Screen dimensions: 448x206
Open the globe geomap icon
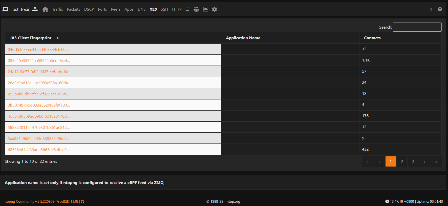196,9
